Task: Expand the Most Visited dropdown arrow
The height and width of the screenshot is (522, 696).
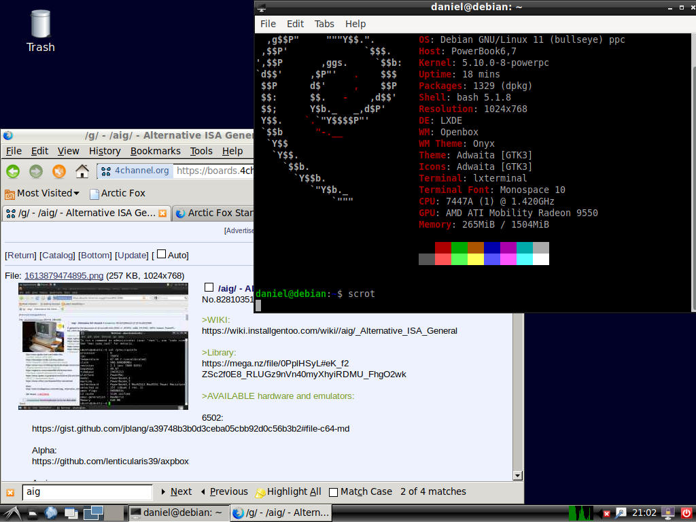Action: pyautogui.click(x=76, y=194)
